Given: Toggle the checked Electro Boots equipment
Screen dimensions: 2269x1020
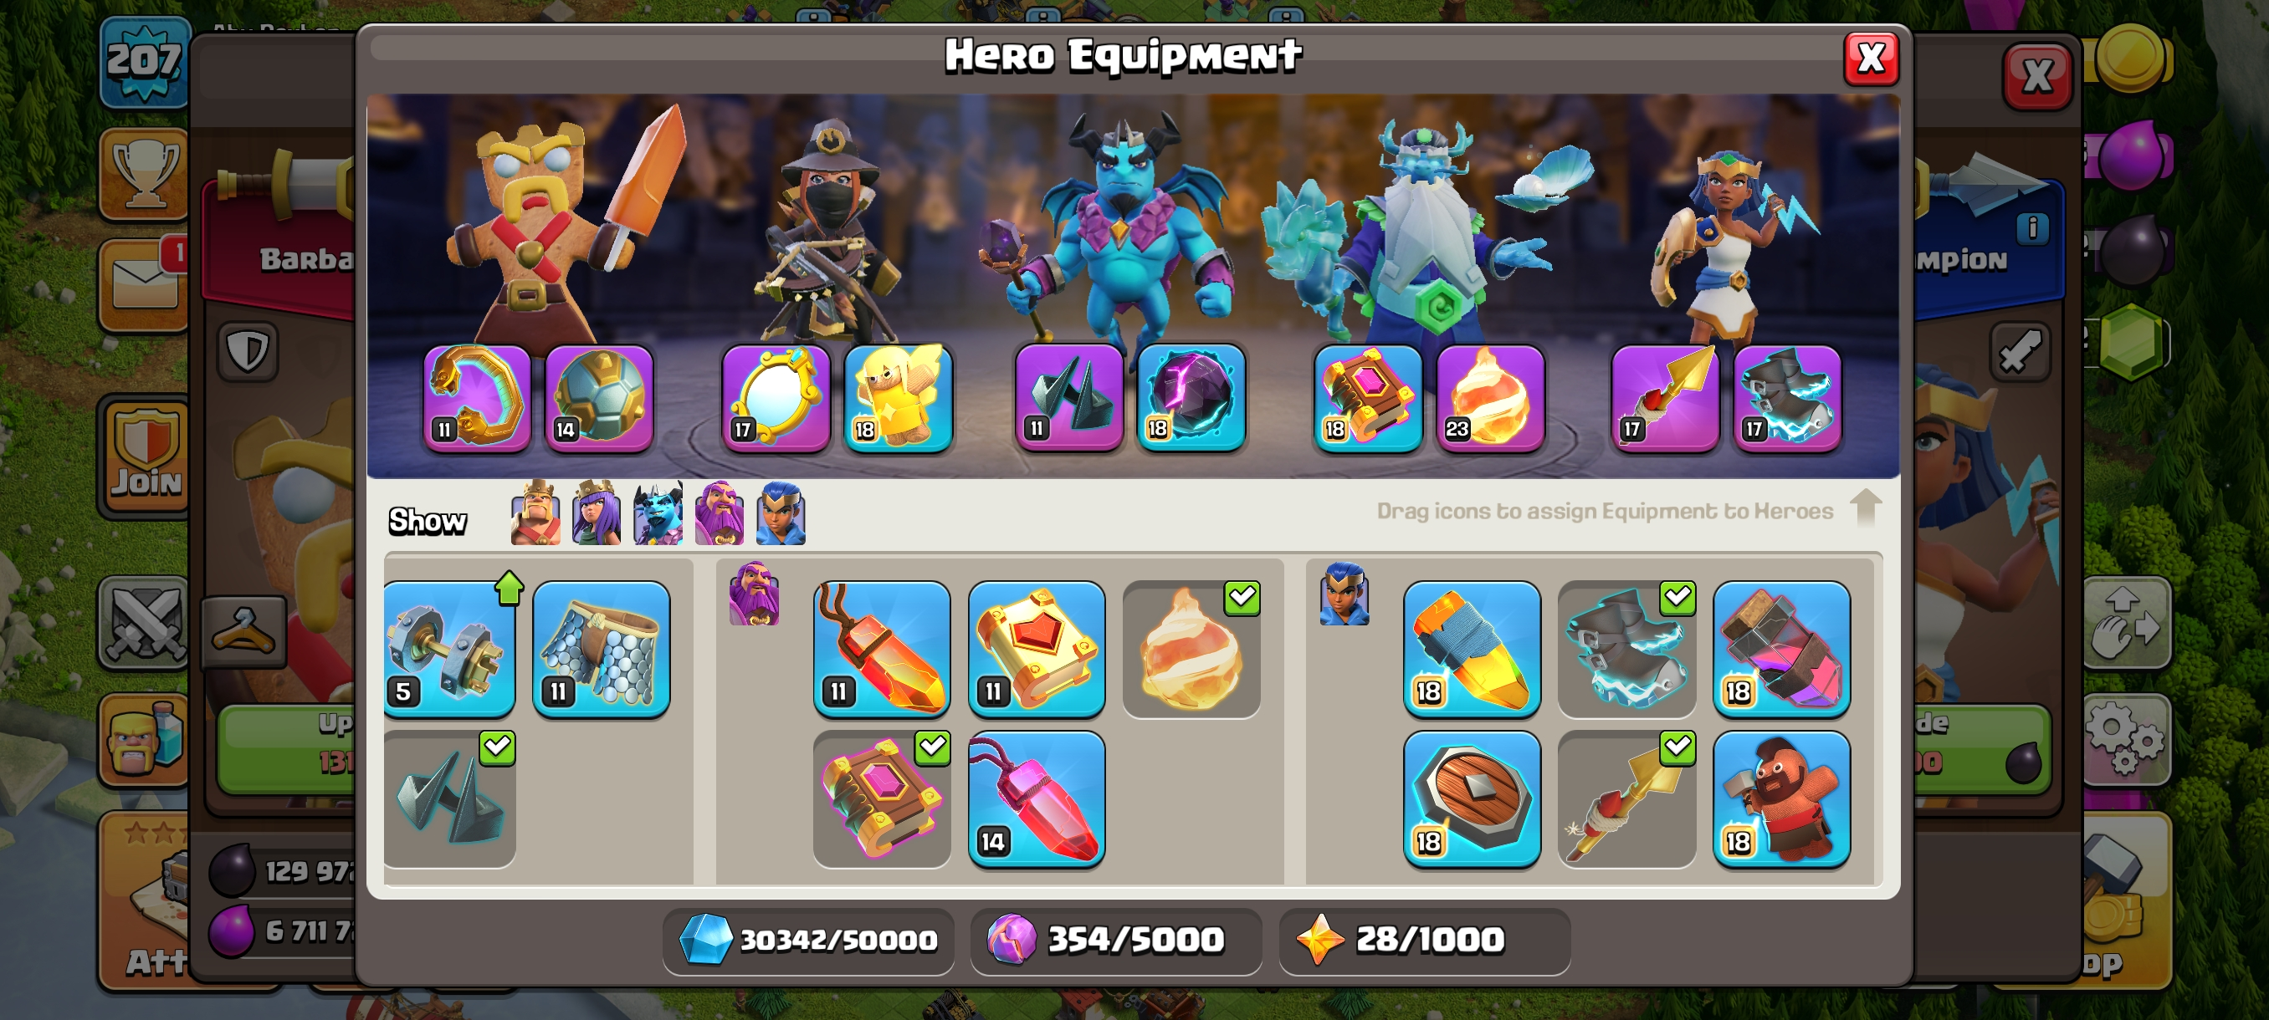Looking at the screenshot, I should pyautogui.click(x=1627, y=650).
